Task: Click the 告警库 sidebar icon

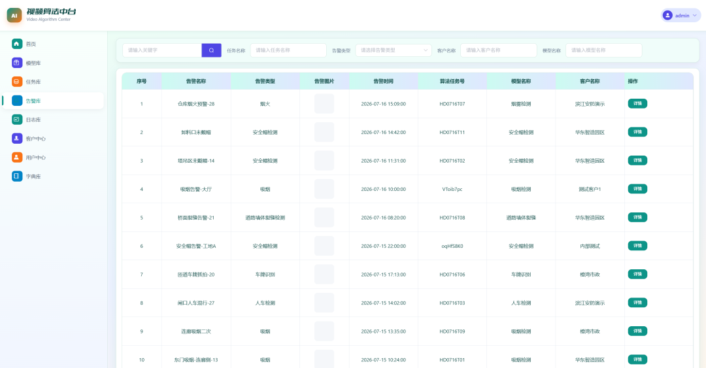Action: [16, 101]
